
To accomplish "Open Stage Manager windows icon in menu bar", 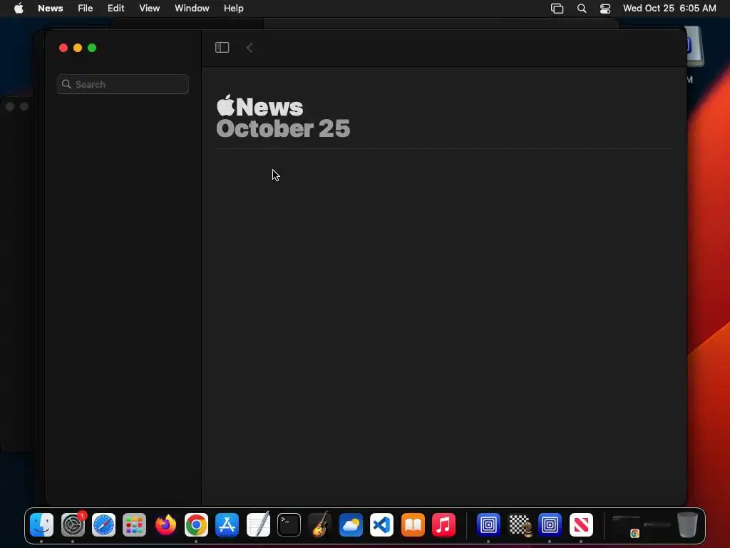I will coord(557,9).
